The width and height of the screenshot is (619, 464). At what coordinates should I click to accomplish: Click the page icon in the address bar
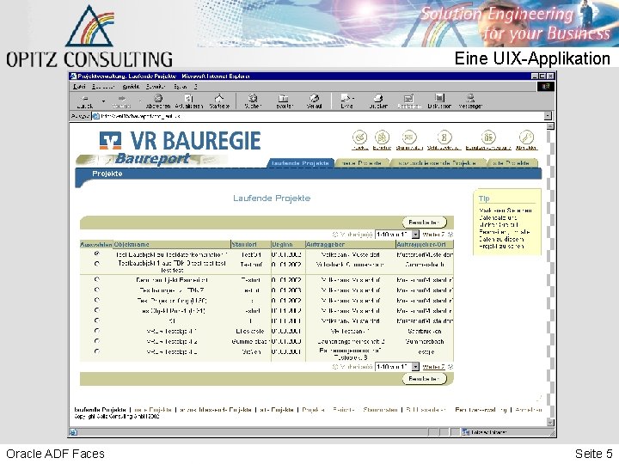click(x=95, y=116)
